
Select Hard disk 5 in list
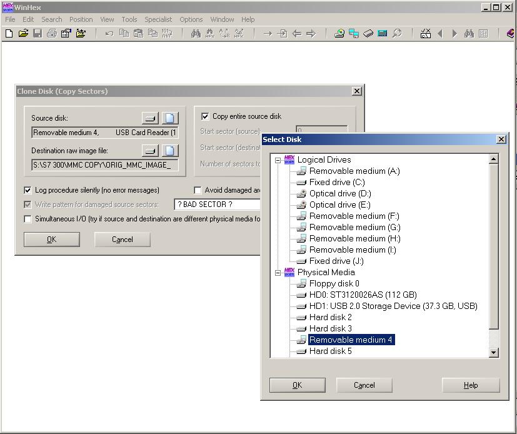point(330,351)
